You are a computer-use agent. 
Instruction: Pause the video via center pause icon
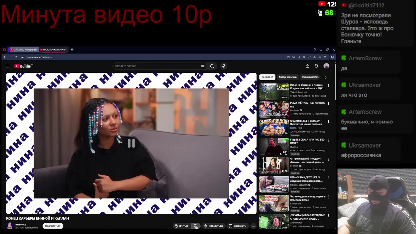[131, 143]
